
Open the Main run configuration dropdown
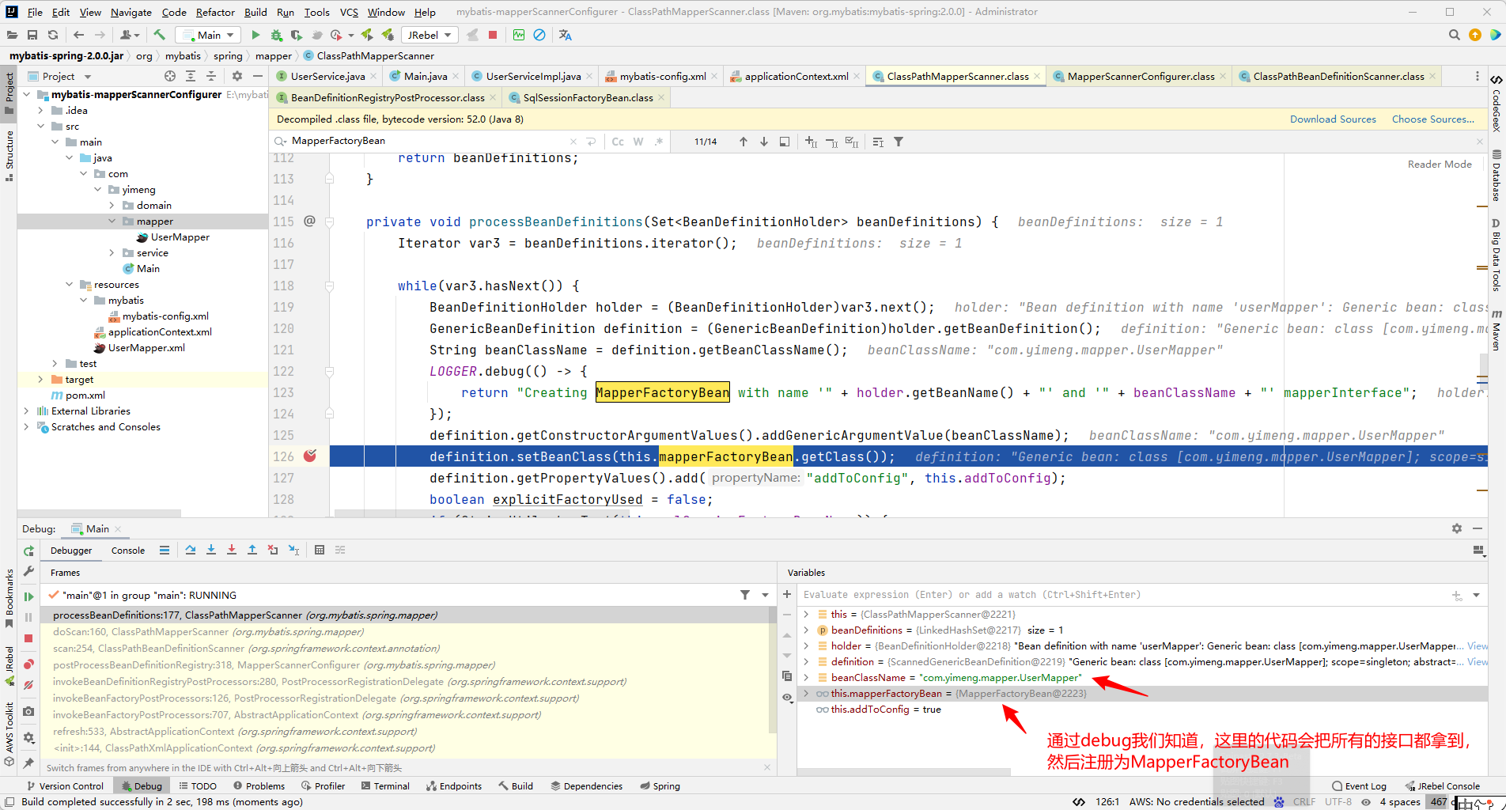coord(208,35)
